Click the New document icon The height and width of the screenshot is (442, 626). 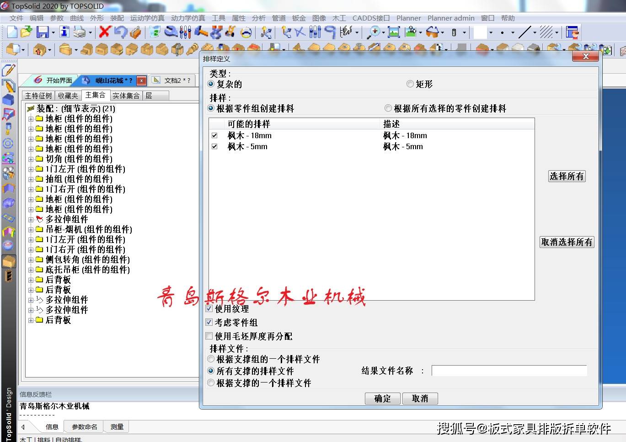[12, 32]
